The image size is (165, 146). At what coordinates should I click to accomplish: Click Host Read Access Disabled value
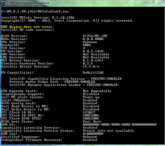point(91,106)
